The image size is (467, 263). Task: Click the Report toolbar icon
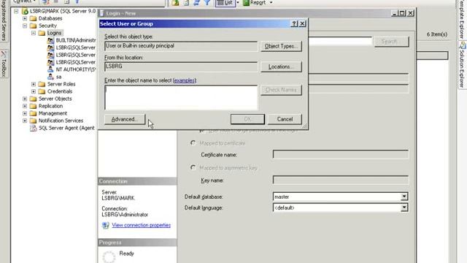pyautogui.click(x=246, y=3)
